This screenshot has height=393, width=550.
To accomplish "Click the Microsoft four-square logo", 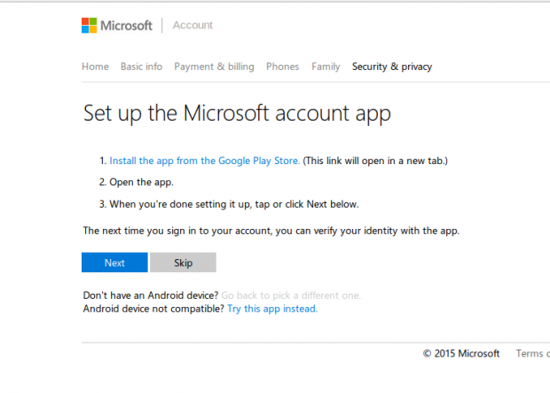I will click(x=91, y=26).
